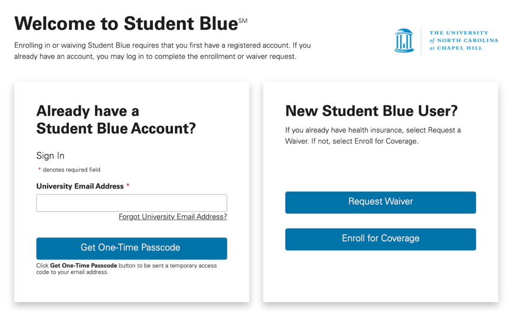Click the University Email Address field label
Screen dimensions: 525x311
[80, 186]
